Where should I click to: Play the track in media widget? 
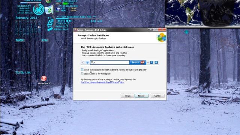coord(62,21)
